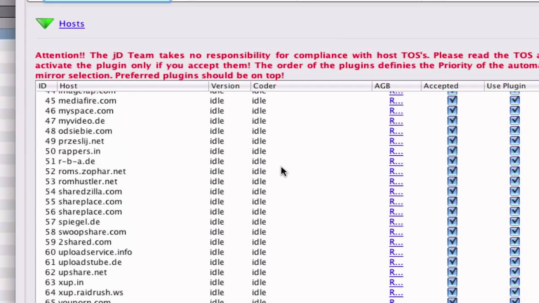This screenshot has height=303, width=539.
Task: Select the myvideo.de host row
Action: pyautogui.click(x=288, y=121)
